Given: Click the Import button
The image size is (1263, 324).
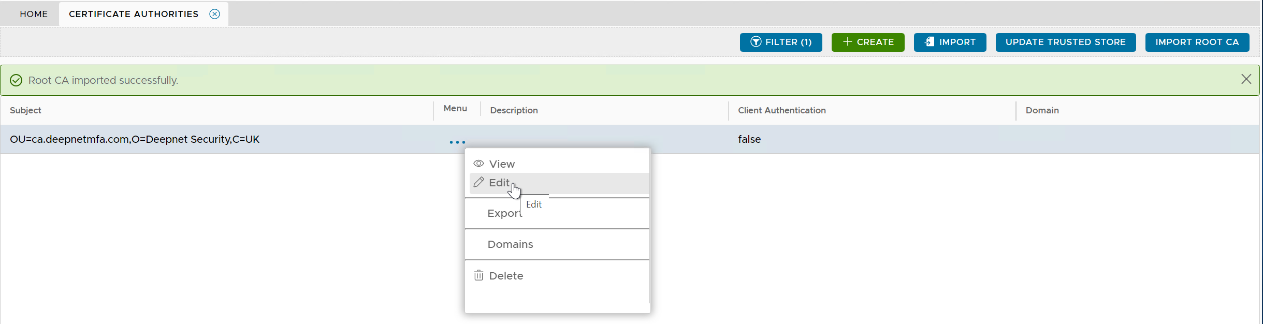Looking at the screenshot, I should tap(949, 42).
